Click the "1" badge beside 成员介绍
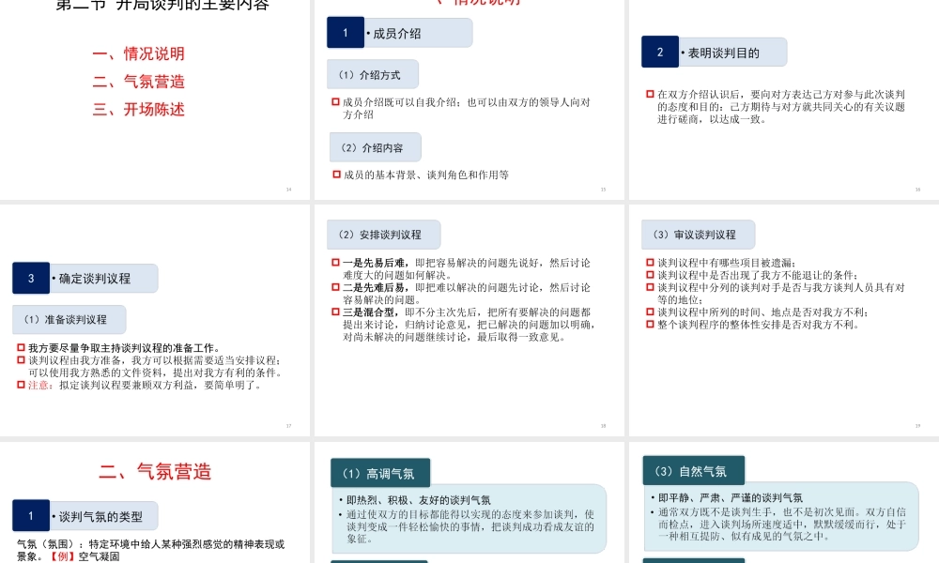 [345, 32]
